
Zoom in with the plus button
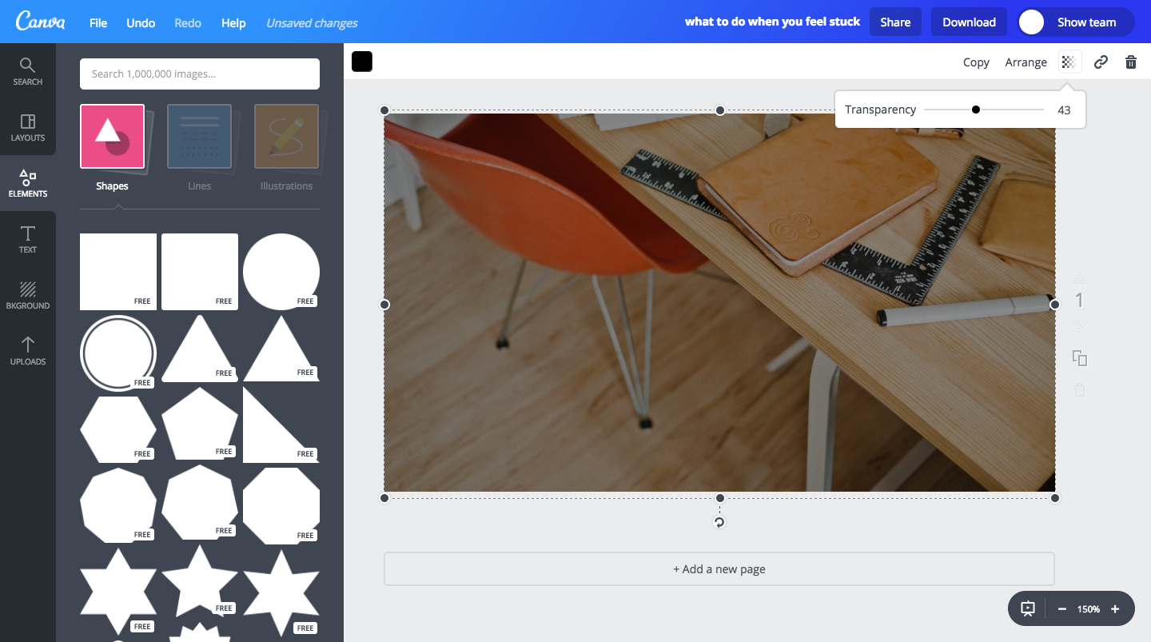click(1115, 609)
